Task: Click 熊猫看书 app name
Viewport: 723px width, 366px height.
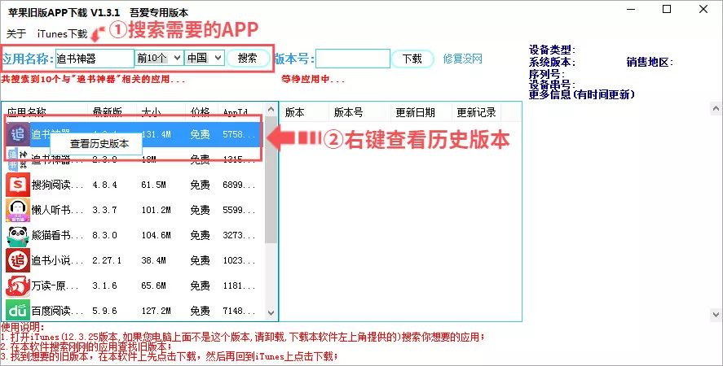Action: click(x=58, y=235)
